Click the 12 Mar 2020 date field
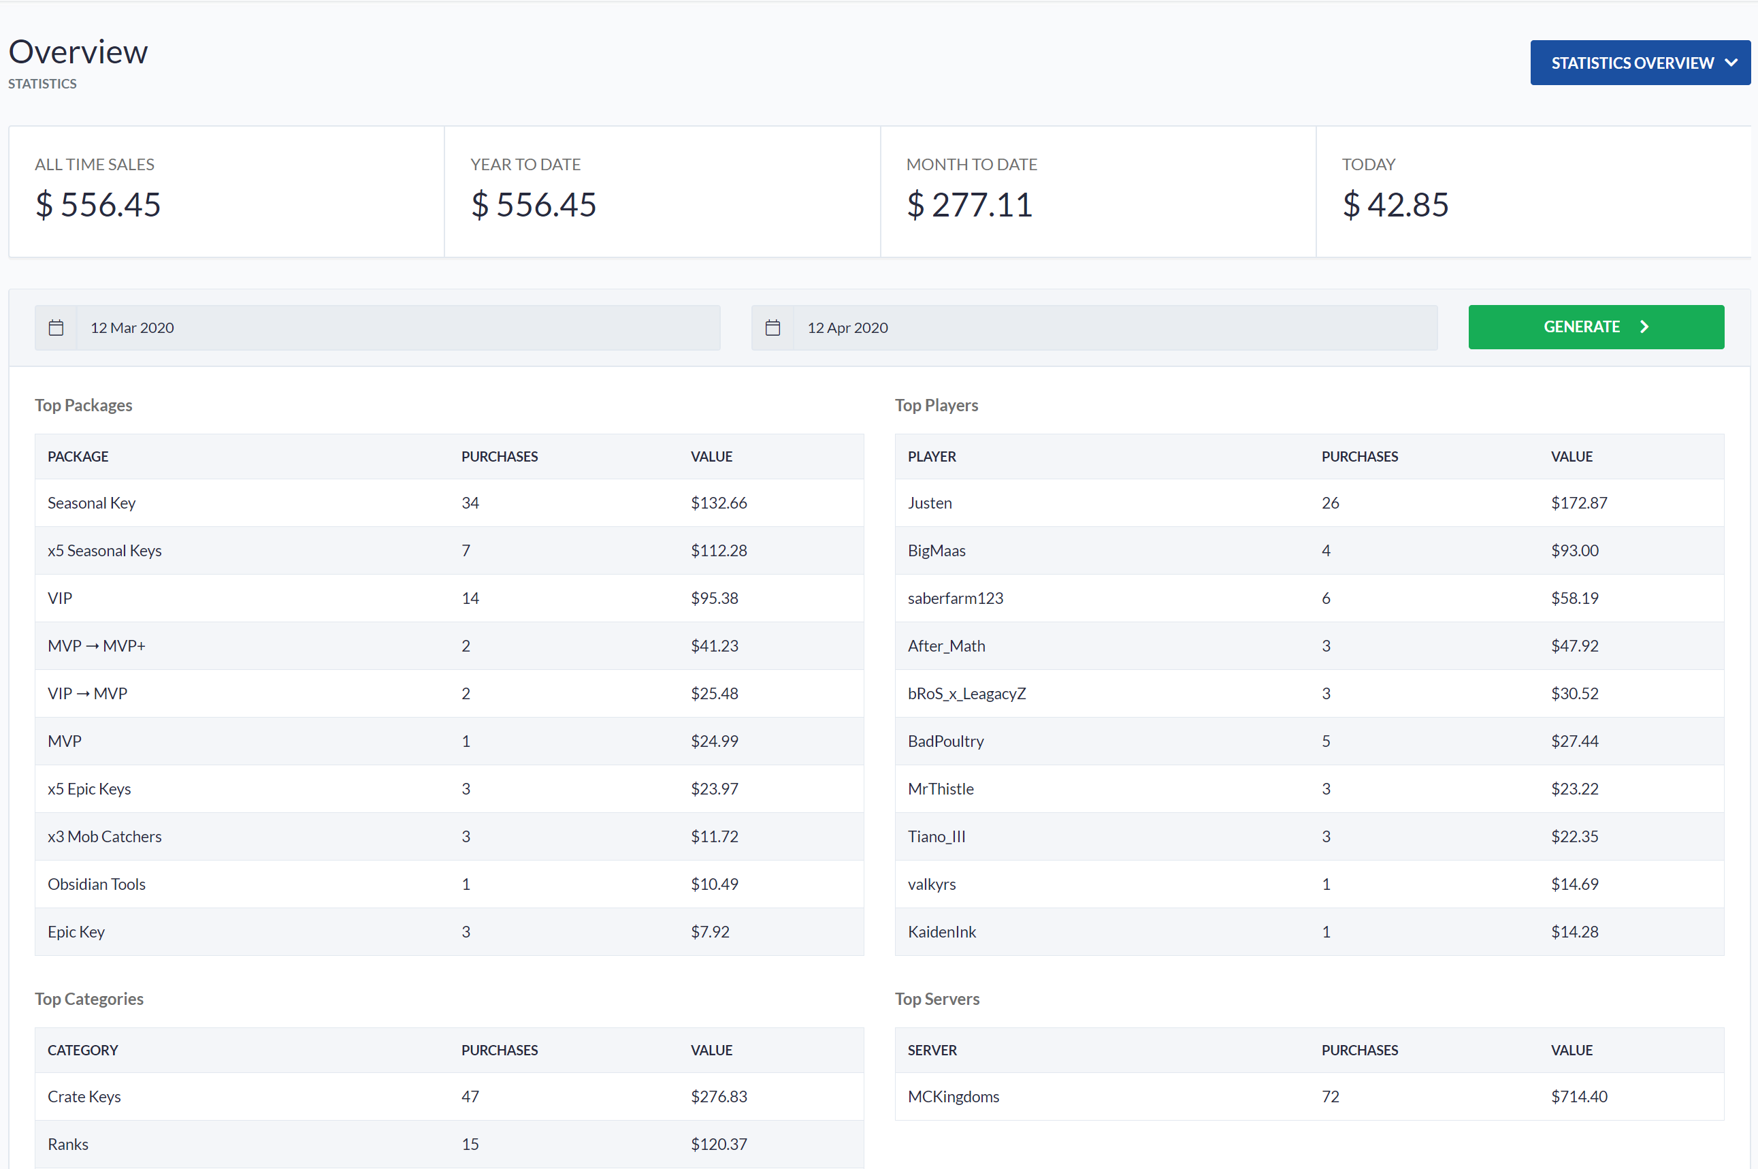The height and width of the screenshot is (1169, 1758). [397, 327]
